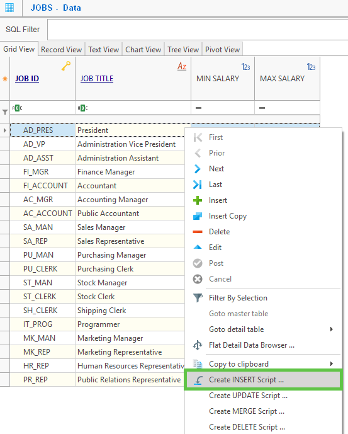Click the ABC filter condition icon under JOB ID
This screenshot has height=434, width=348.
tap(17, 108)
